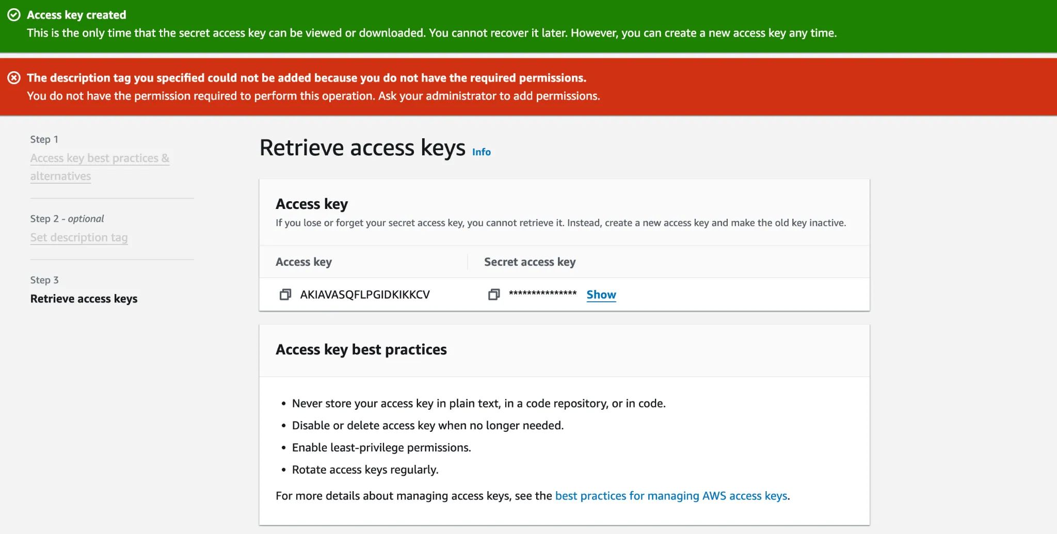
Task: Click the Access key best practices panel heading
Action: point(361,350)
